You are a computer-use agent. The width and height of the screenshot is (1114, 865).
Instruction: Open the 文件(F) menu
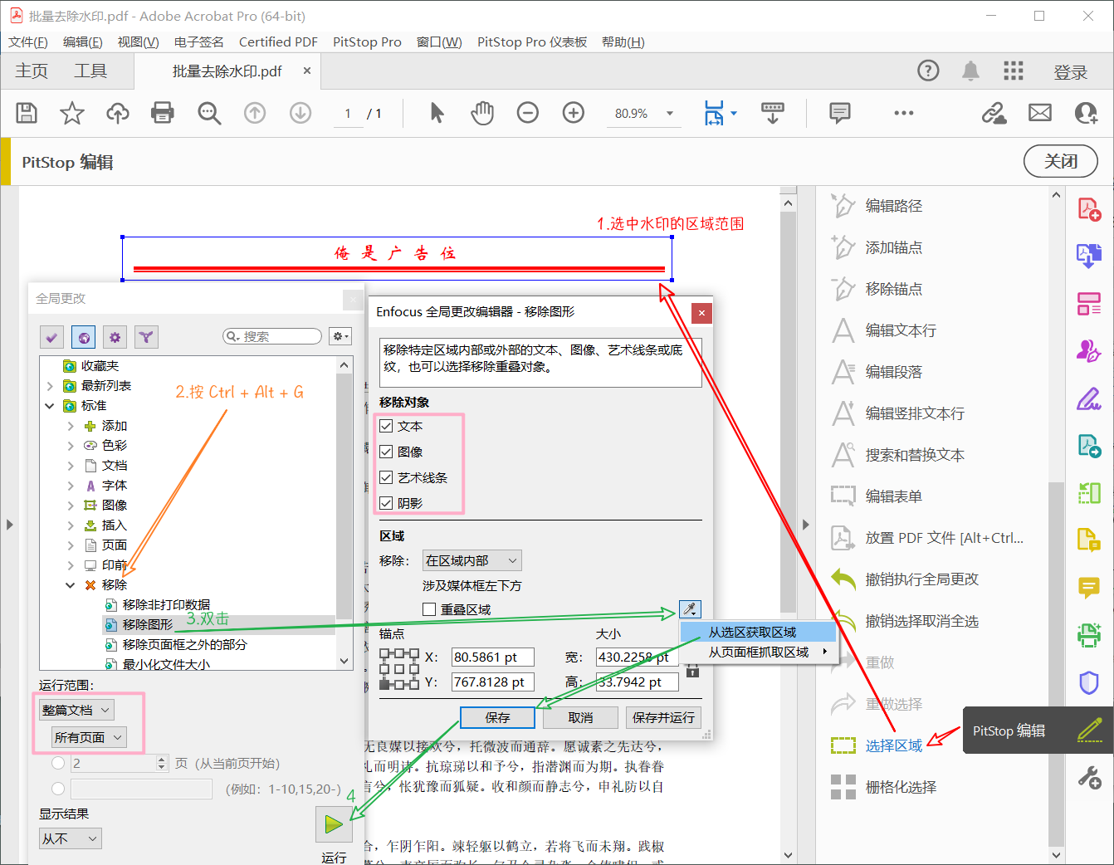coord(28,42)
